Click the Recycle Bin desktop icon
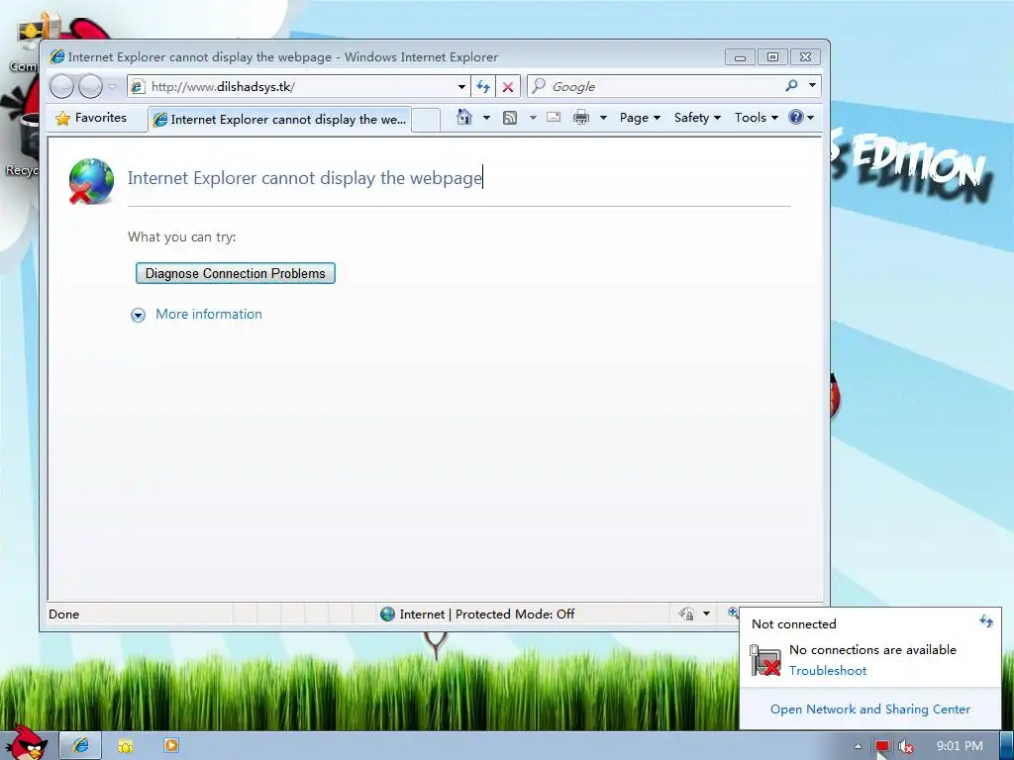Viewport: 1014px width, 760px height. (24, 145)
